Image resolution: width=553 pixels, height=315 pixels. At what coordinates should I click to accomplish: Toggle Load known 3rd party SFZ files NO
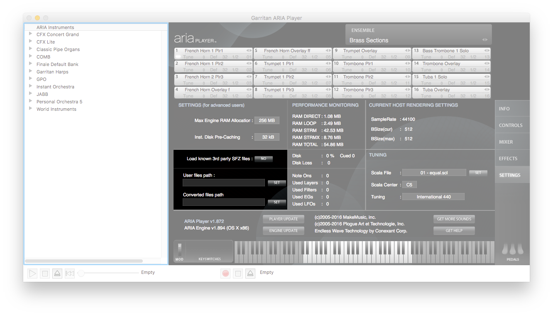coord(264,159)
